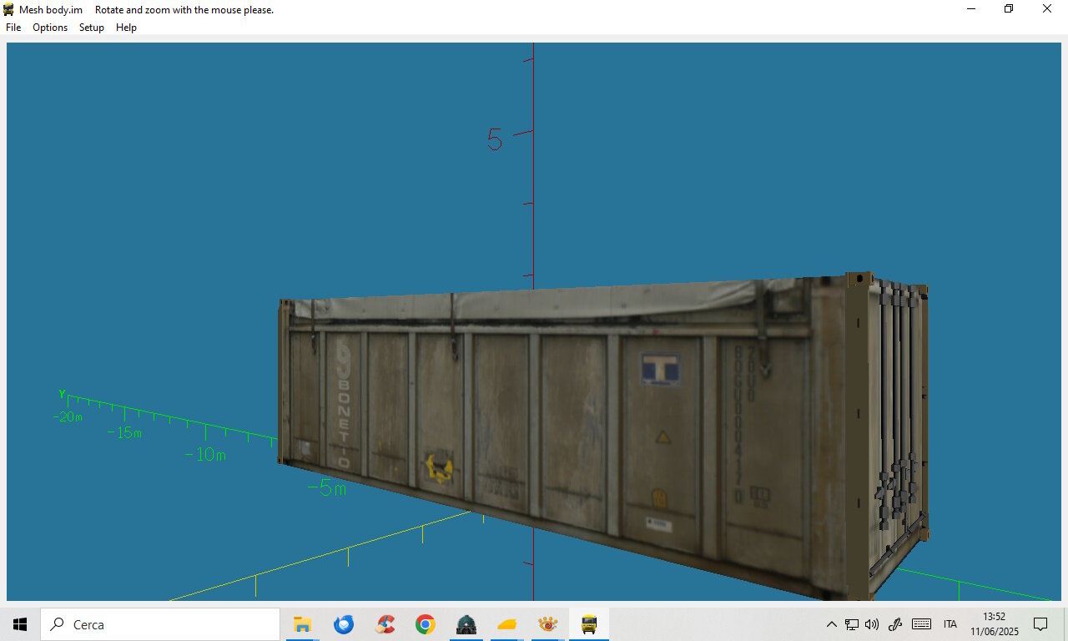Click the Mesh body.im window app icon

[9, 9]
